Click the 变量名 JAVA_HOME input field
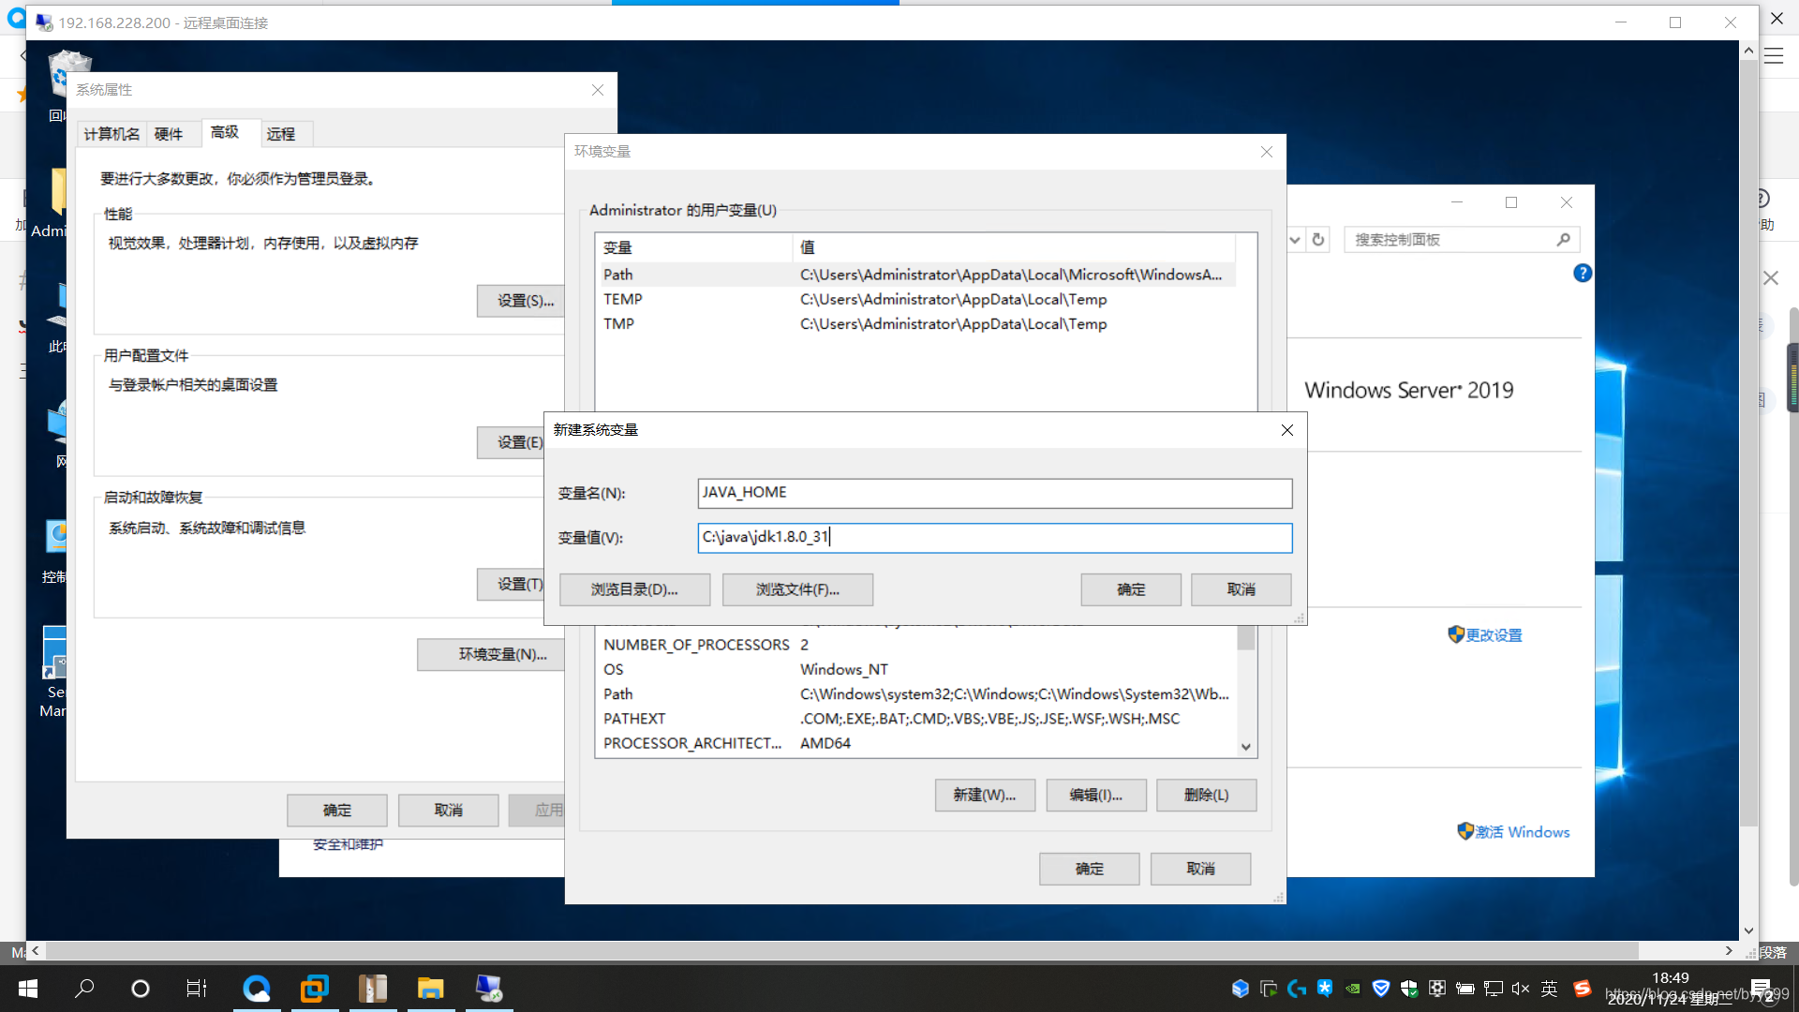Image resolution: width=1799 pixels, height=1012 pixels. (x=994, y=493)
